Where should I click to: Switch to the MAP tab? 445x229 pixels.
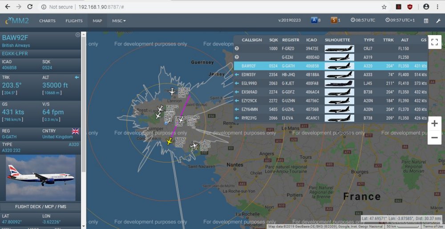point(97,21)
